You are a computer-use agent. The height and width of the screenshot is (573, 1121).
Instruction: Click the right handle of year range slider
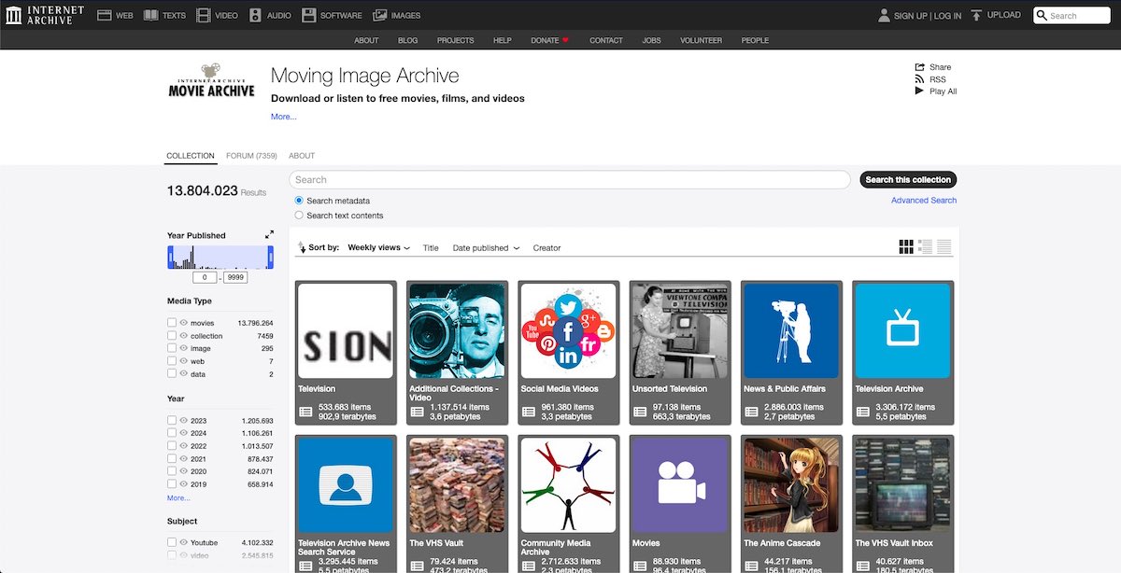coord(271,258)
